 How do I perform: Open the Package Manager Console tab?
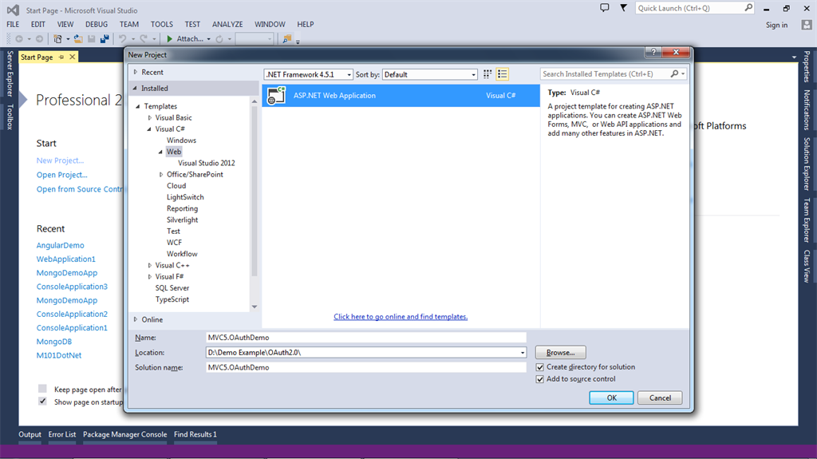tap(125, 434)
